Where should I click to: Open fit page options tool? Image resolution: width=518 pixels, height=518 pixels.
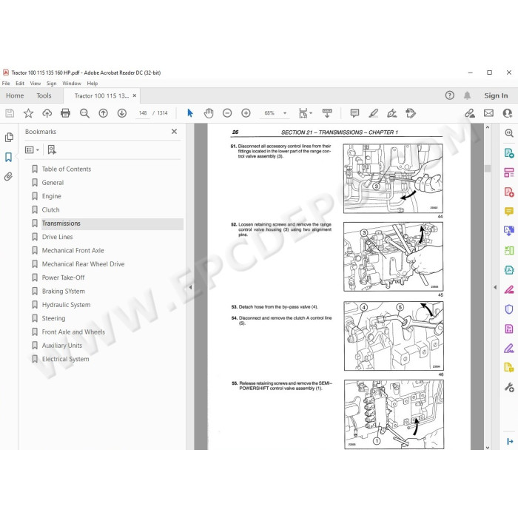[x=305, y=113]
